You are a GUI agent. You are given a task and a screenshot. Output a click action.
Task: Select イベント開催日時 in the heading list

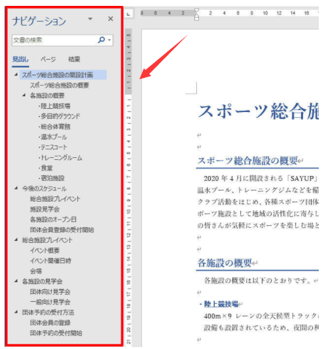(50, 261)
